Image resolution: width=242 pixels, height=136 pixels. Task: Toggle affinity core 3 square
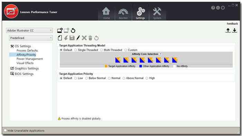142,60
